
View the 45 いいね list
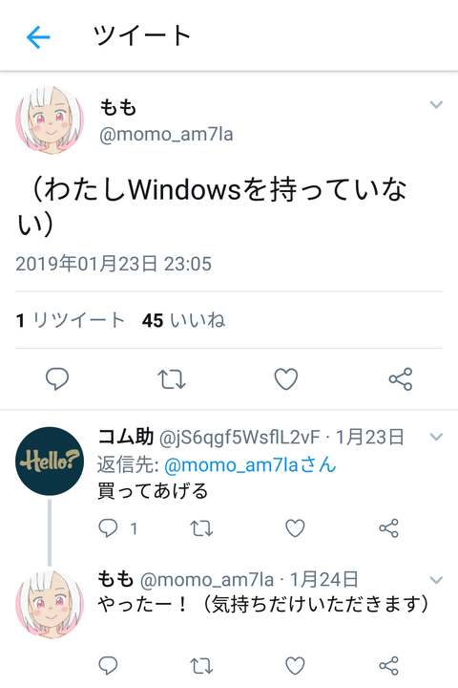(x=183, y=320)
